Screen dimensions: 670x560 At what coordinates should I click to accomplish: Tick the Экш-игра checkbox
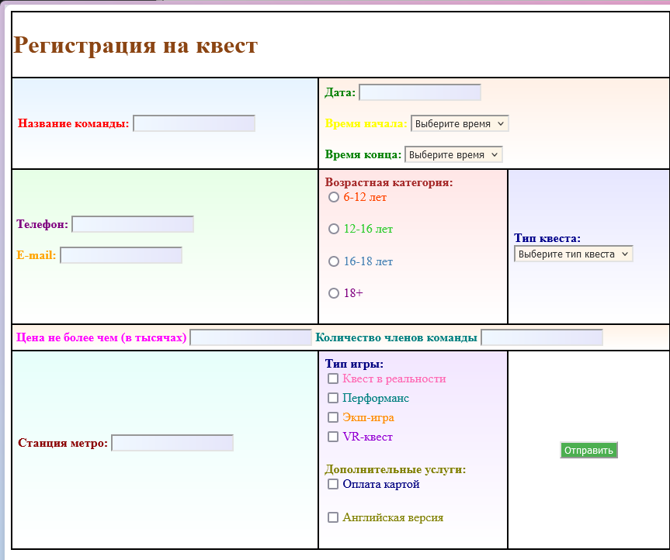(x=333, y=417)
